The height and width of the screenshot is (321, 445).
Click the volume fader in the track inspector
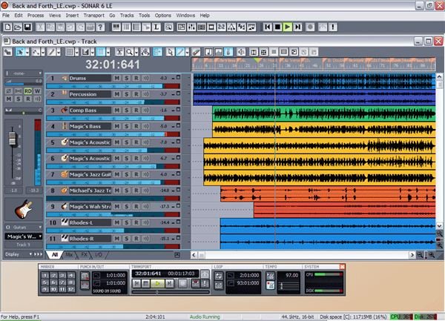pyautogui.click(x=12, y=139)
